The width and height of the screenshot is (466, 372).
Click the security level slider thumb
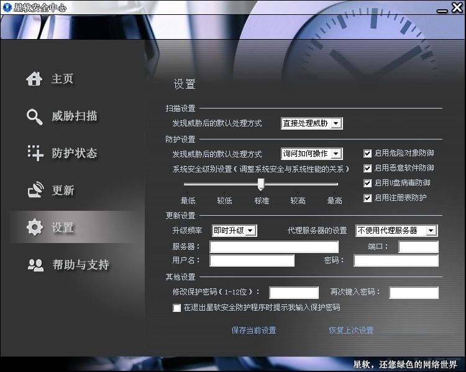click(261, 184)
